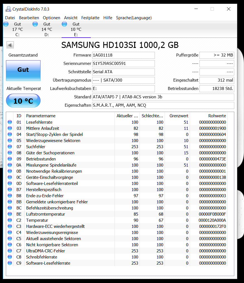Switch to drive D: tab showing 14 °C
The image size is (244, 283).
tap(47, 29)
